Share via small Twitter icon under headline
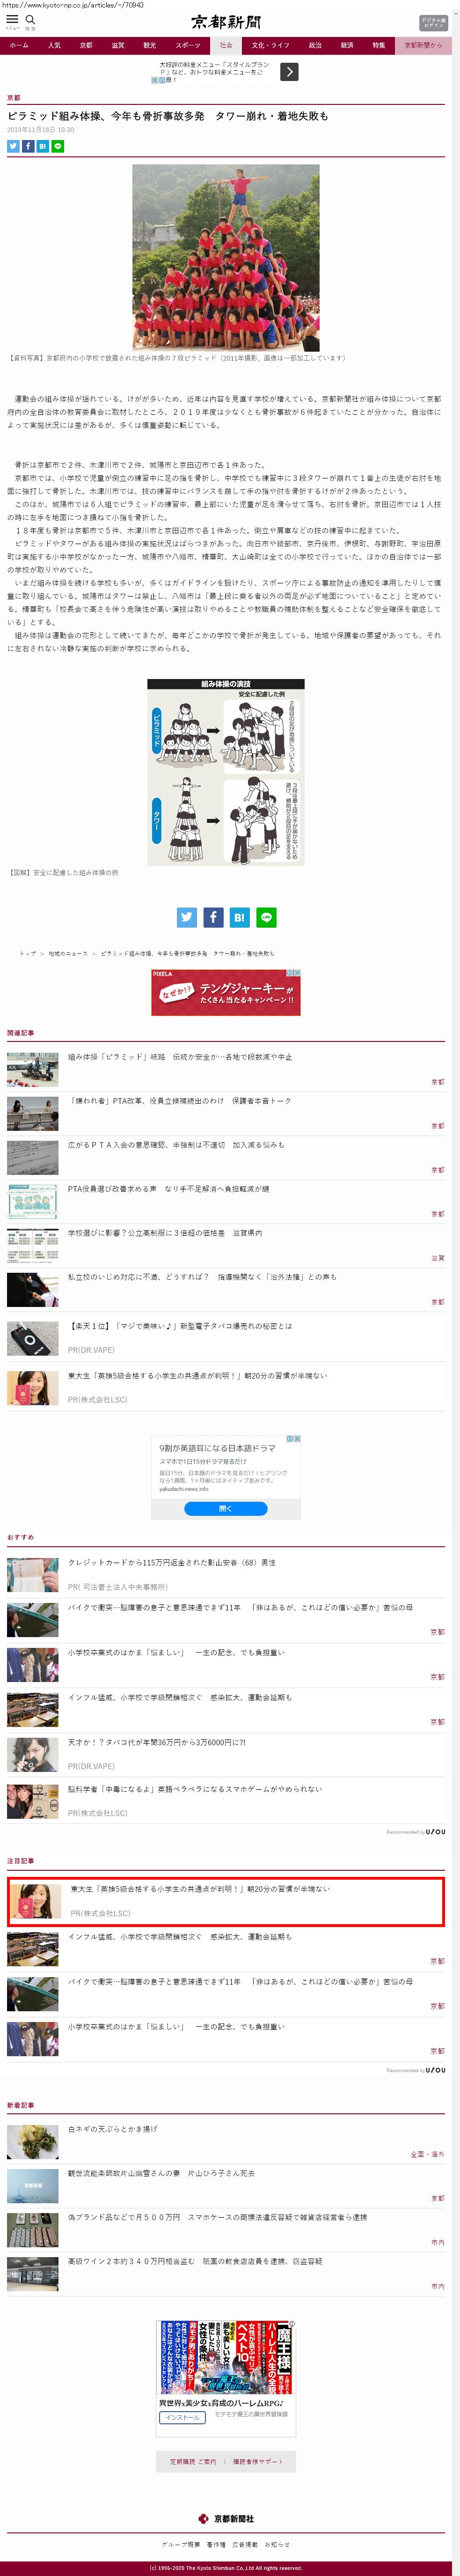This screenshot has width=460, height=2576. [13, 146]
